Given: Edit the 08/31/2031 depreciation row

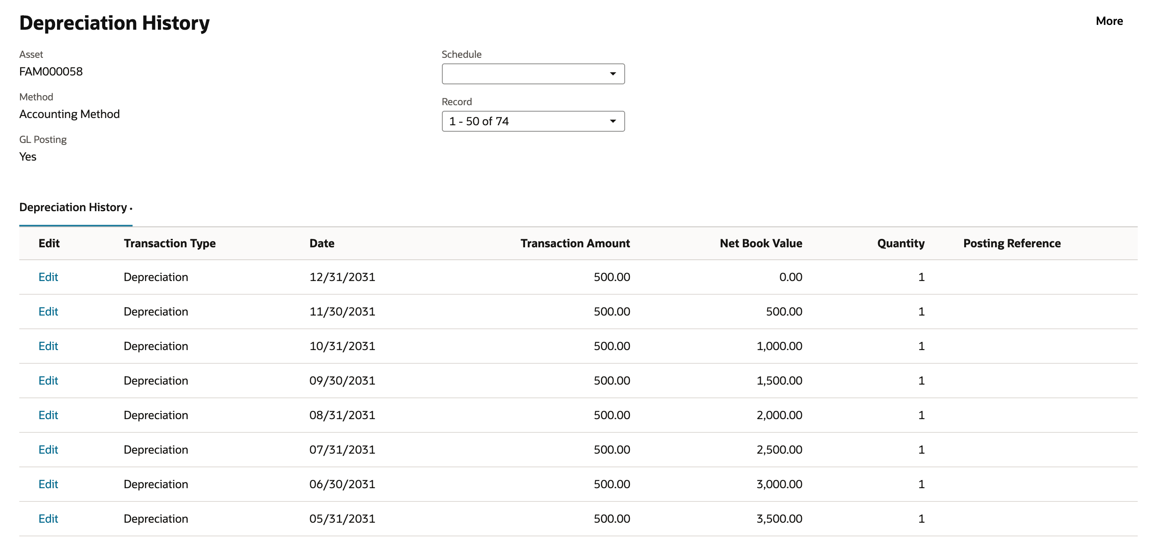Looking at the screenshot, I should pyautogui.click(x=48, y=416).
